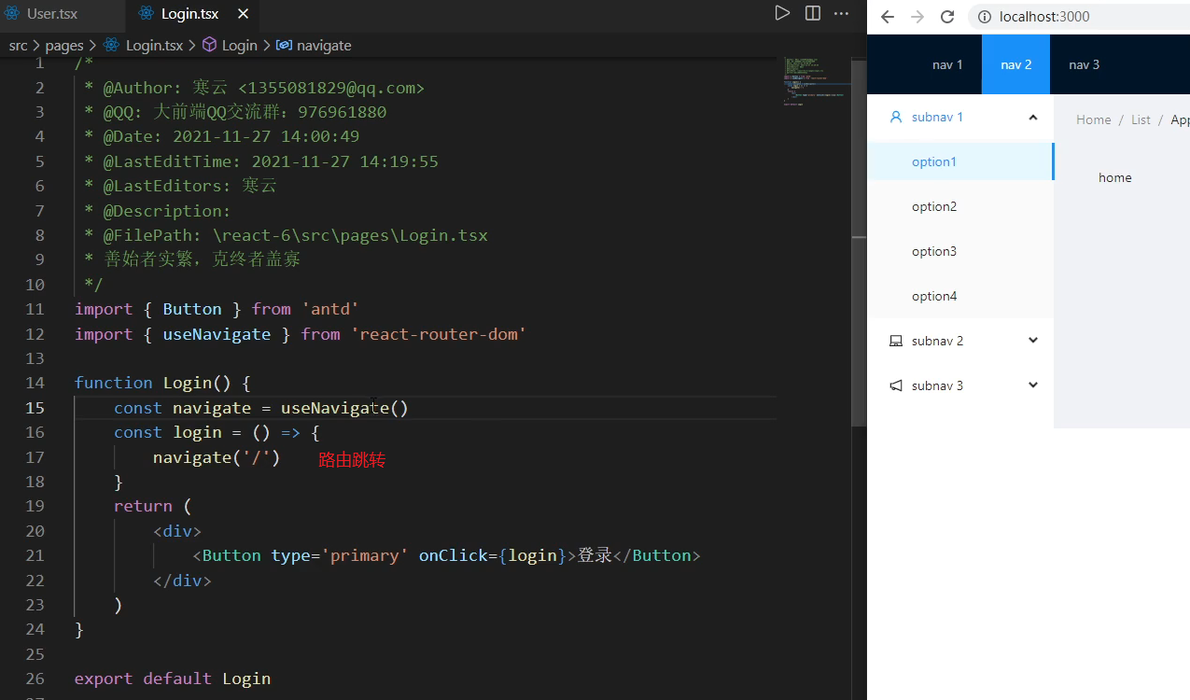Click the navigate symbol in the breadcrumb bar
Image resolution: width=1190 pixels, height=700 pixels.
323,45
